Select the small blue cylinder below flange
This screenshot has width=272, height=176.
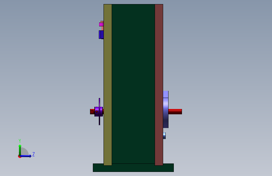(x=164, y=136)
